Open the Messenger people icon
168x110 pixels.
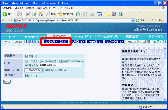[x=121, y=14]
